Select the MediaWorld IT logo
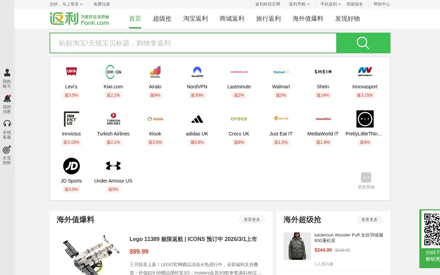 (323, 119)
